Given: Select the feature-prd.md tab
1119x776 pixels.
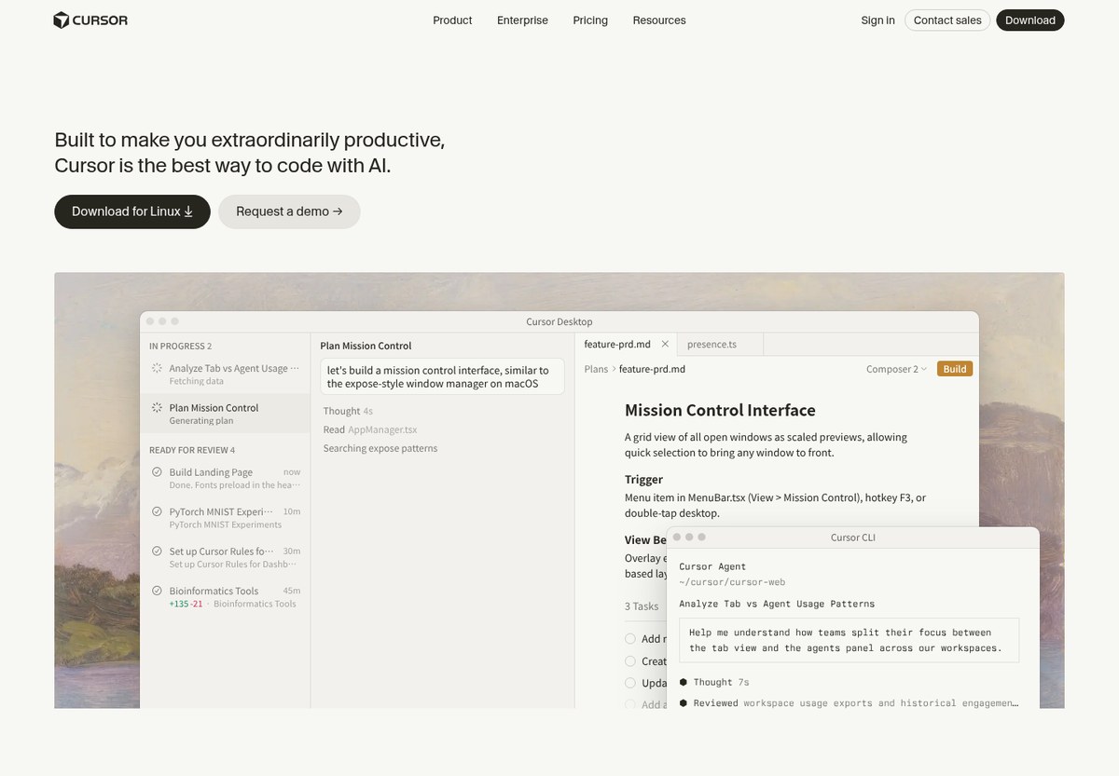Looking at the screenshot, I should (617, 344).
